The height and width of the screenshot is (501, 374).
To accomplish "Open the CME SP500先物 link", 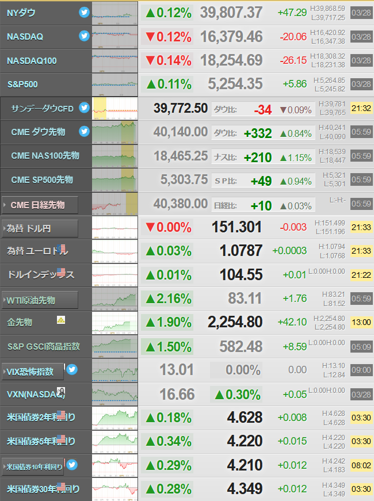I will 42,179.
